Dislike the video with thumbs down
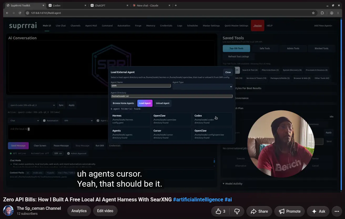 point(237,211)
